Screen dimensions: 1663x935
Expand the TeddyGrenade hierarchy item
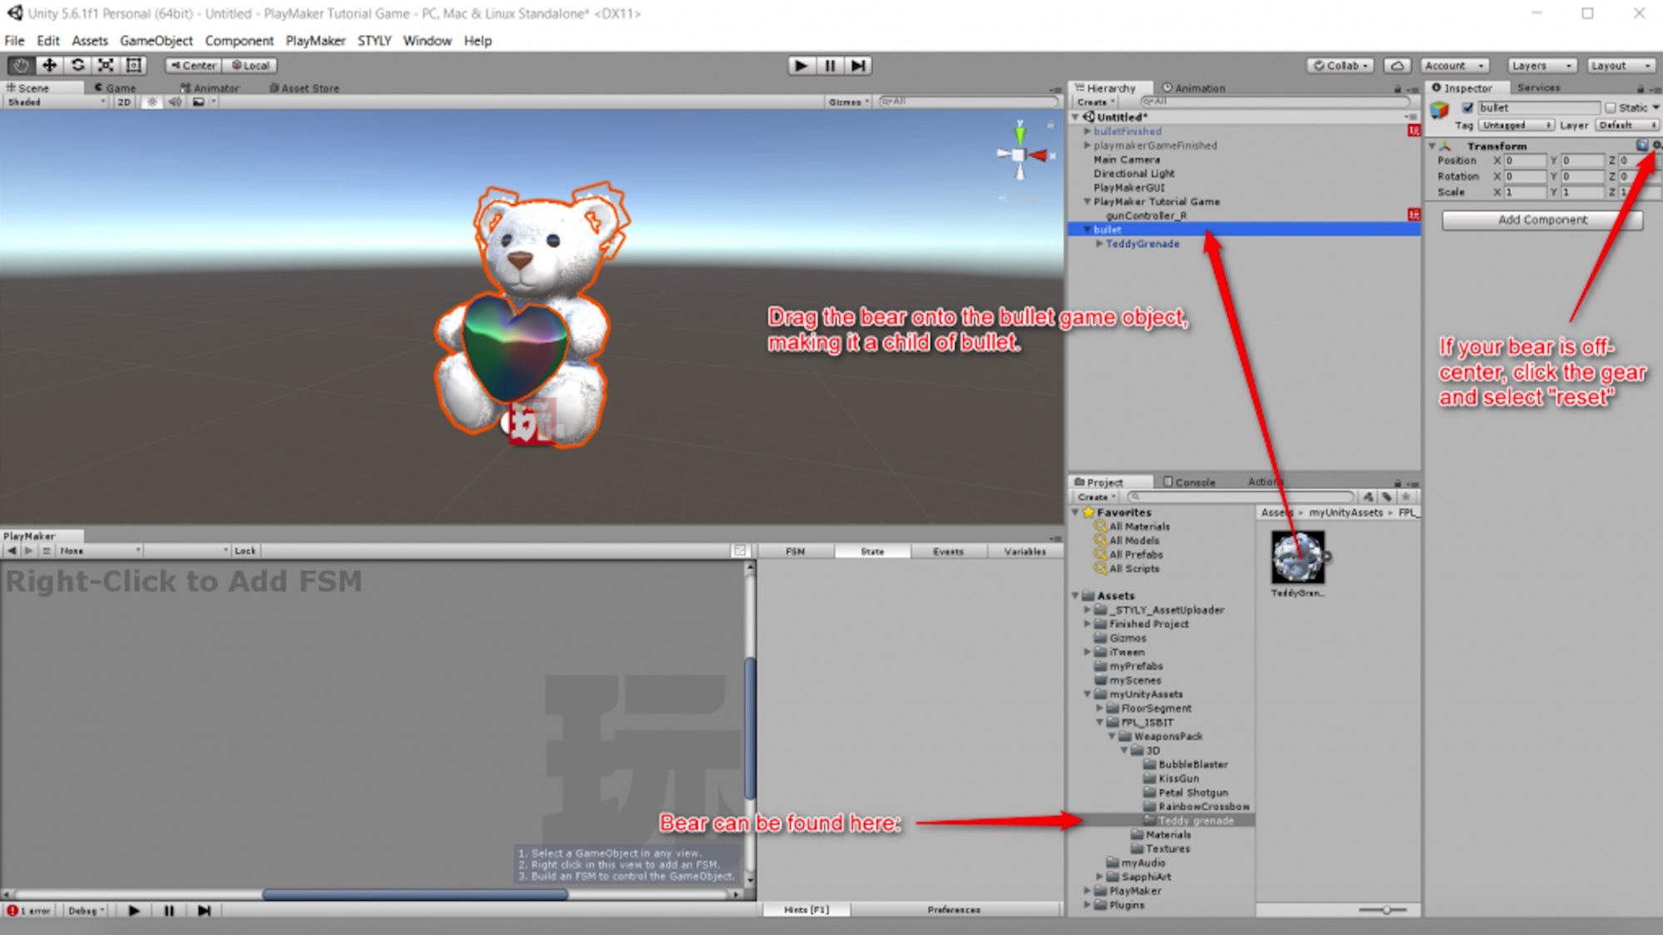(1099, 244)
